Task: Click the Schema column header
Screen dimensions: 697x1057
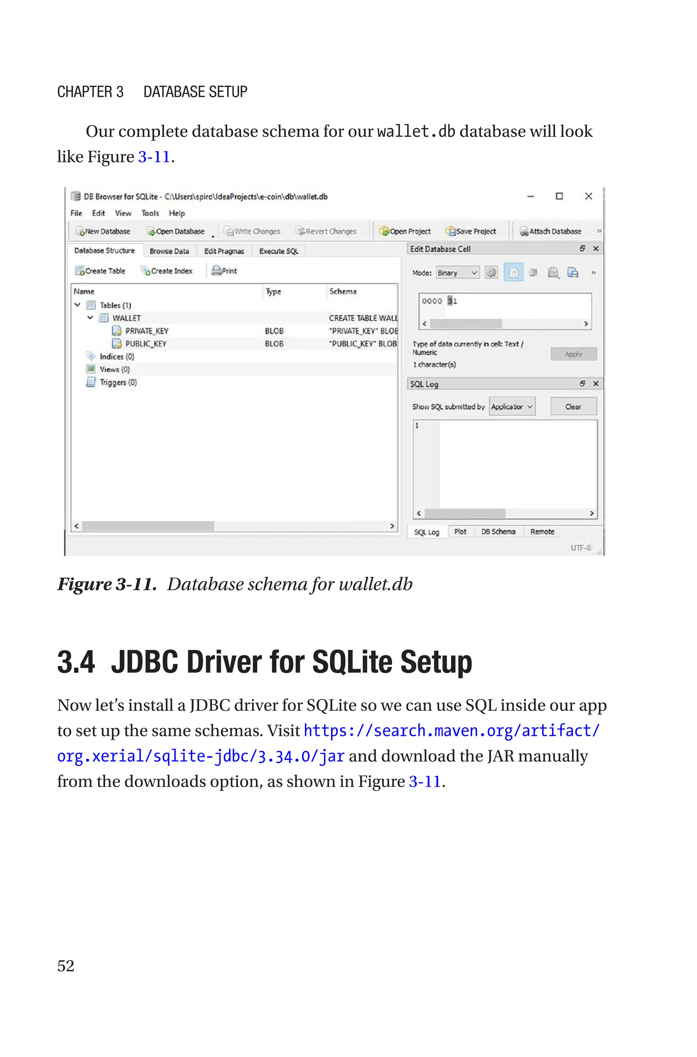Action: coord(362,292)
